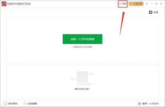165x107 pixels.
Task: Click the 开通会员 membership button
Action: pyautogui.click(x=136, y=4)
